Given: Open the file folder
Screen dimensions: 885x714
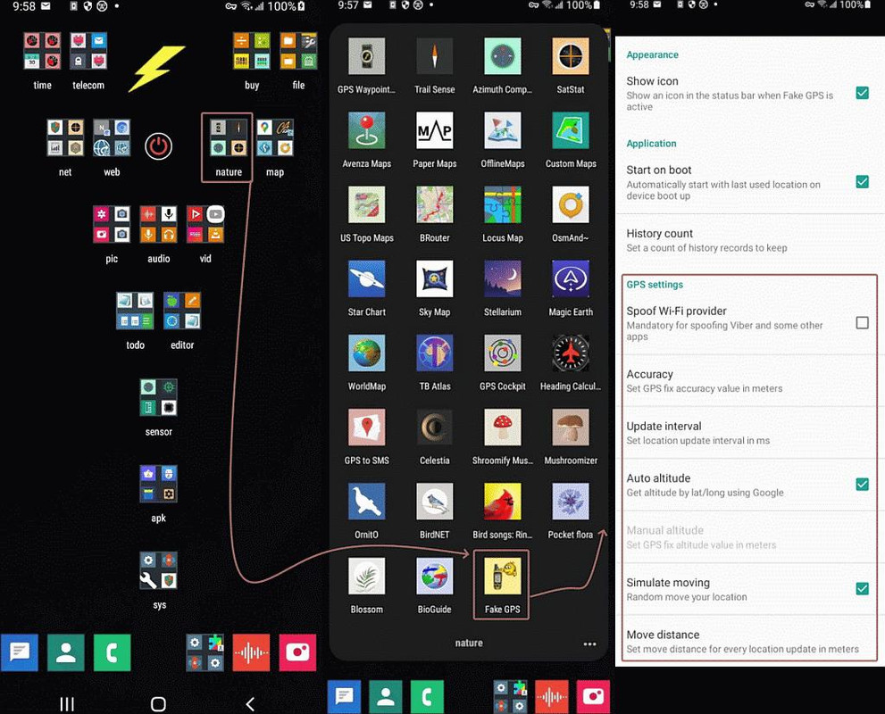Looking at the screenshot, I should pos(298,51).
